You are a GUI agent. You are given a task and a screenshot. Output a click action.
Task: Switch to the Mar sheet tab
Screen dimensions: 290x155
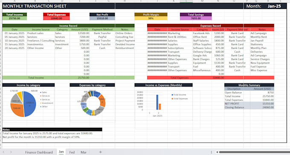pyautogui.click(x=84, y=152)
